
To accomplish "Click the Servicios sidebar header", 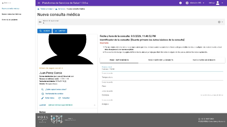I will (x=6, y=3).
